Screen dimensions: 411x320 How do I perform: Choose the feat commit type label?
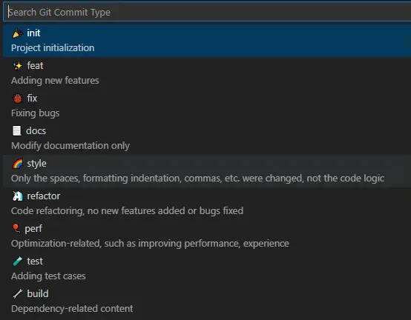[35, 66]
